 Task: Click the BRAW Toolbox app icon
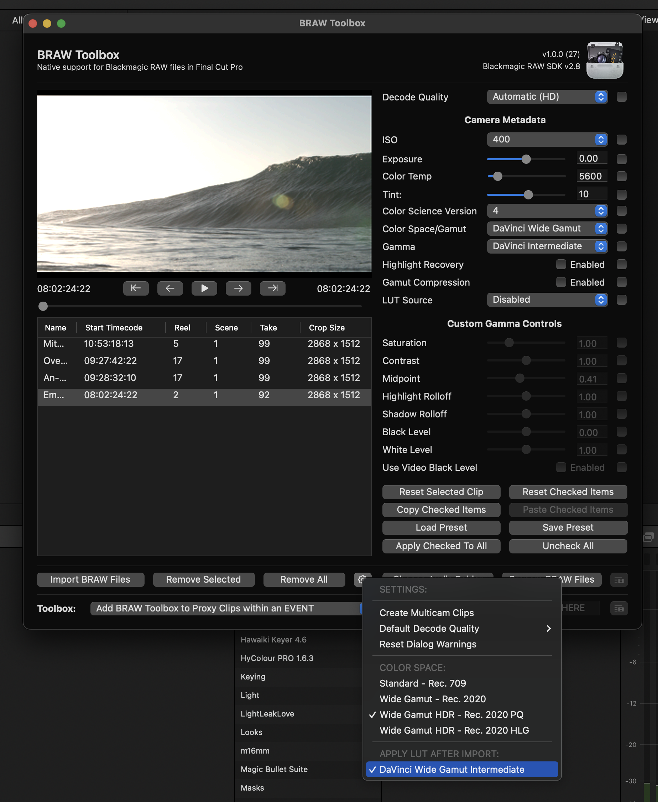coord(605,60)
